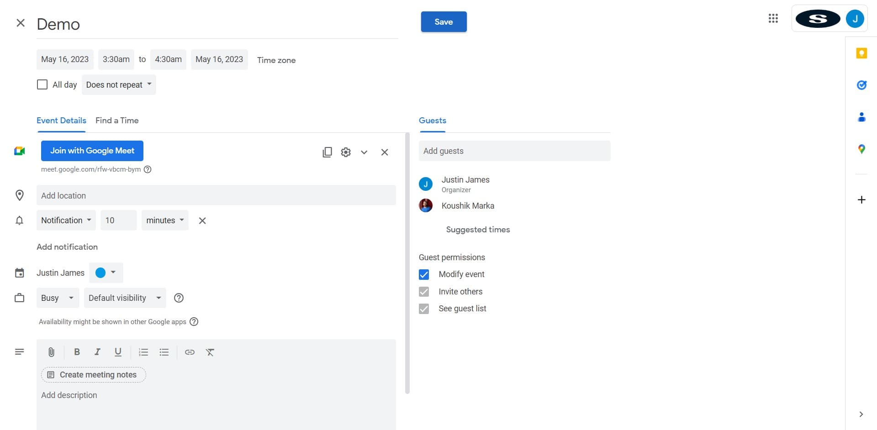Open Google Maps side panel
The width and height of the screenshot is (877, 430).
[861, 149]
